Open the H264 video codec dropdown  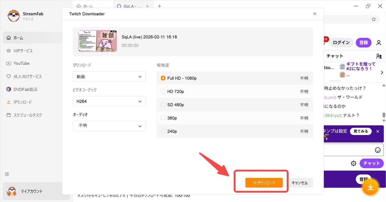click(x=109, y=101)
